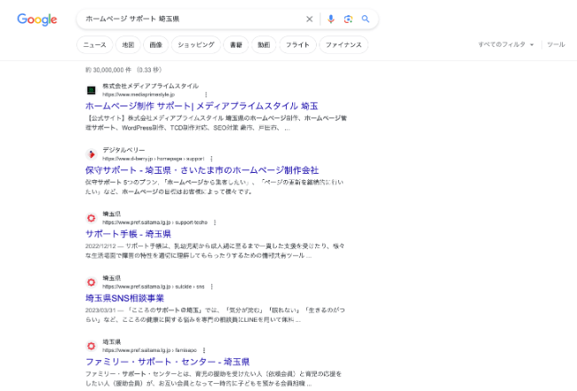The image size is (577, 391).
Task: Open more options for suicide sns result
Action: coord(212,286)
